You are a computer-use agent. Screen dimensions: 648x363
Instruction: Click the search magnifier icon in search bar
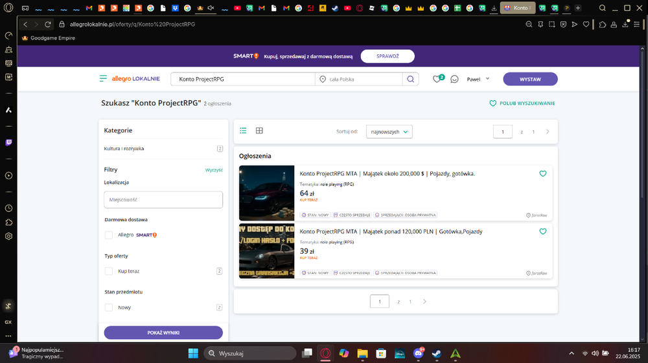(x=410, y=79)
